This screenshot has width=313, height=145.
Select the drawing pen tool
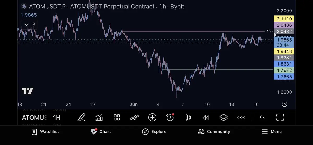pyautogui.click(x=82, y=118)
